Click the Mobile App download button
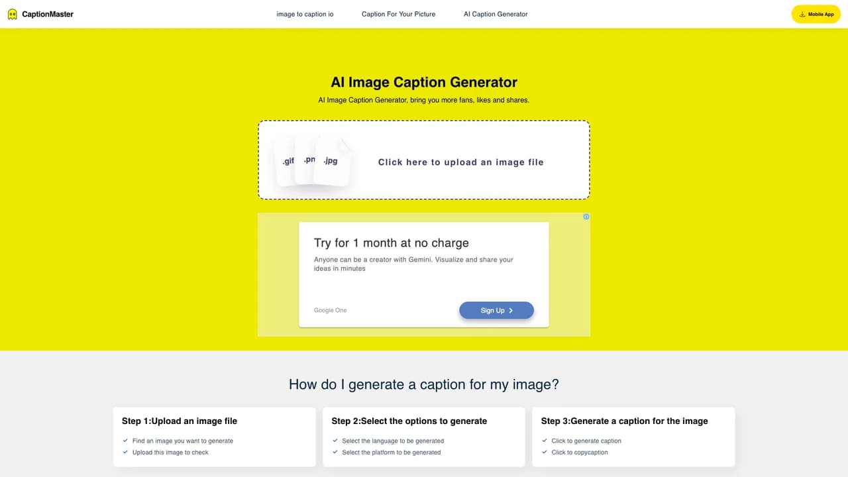 pyautogui.click(x=816, y=14)
